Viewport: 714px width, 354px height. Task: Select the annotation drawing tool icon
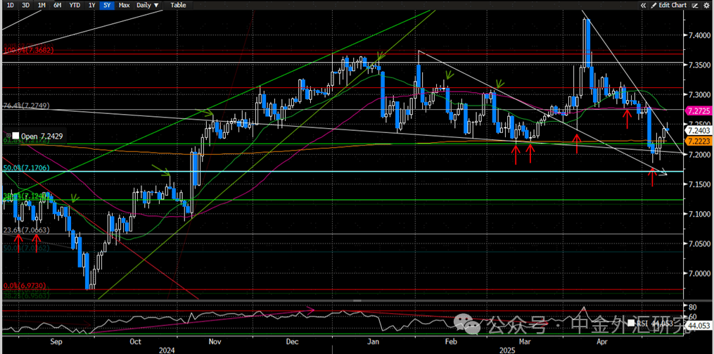click(x=695, y=5)
